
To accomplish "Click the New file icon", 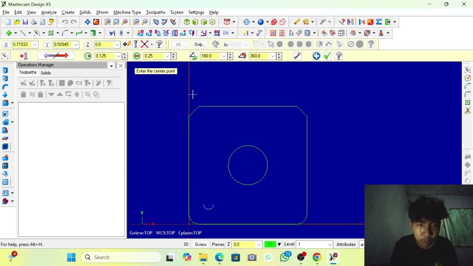I will (x=8, y=22).
